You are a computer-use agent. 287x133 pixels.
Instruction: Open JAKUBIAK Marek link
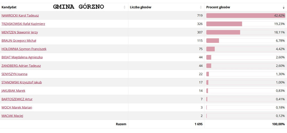click(x=13, y=91)
